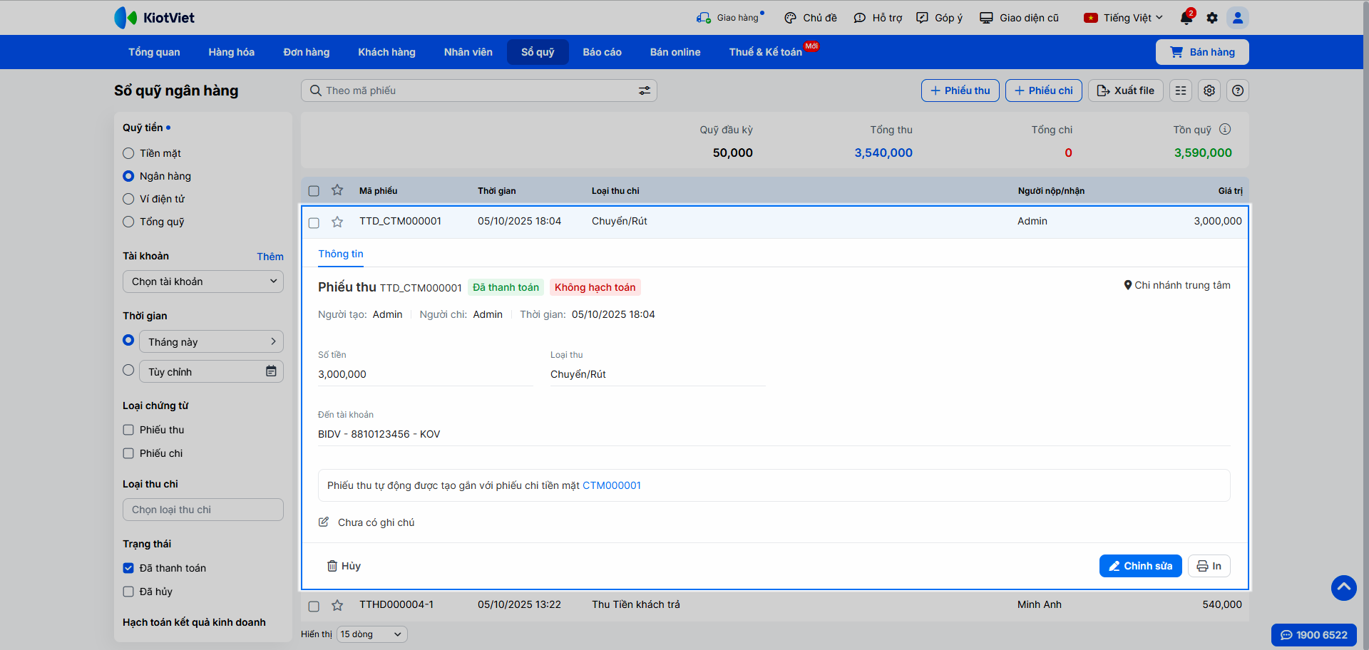Call hotline 1900 6522 chat
1369x650 pixels.
pyautogui.click(x=1314, y=635)
